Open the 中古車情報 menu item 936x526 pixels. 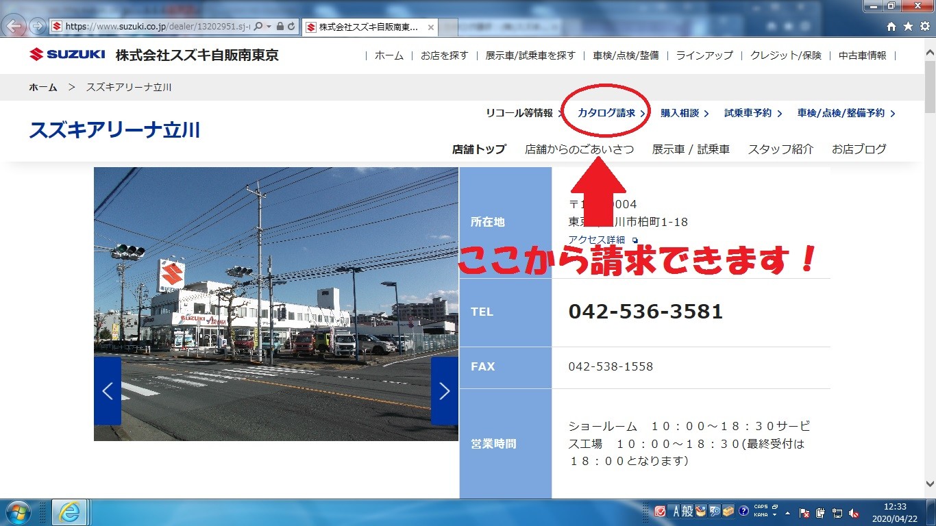click(863, 55)
